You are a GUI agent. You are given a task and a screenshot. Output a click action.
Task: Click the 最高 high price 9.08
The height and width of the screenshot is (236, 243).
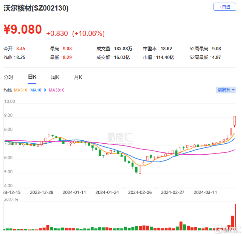pyautogui.click(x=67, y=49)
